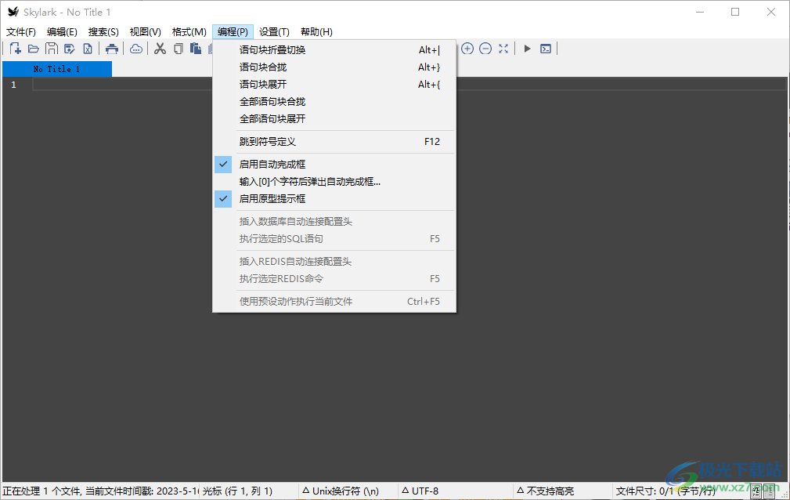Click the copy icon
Viewport: 790px width, 500px height.
coord(179,49)
